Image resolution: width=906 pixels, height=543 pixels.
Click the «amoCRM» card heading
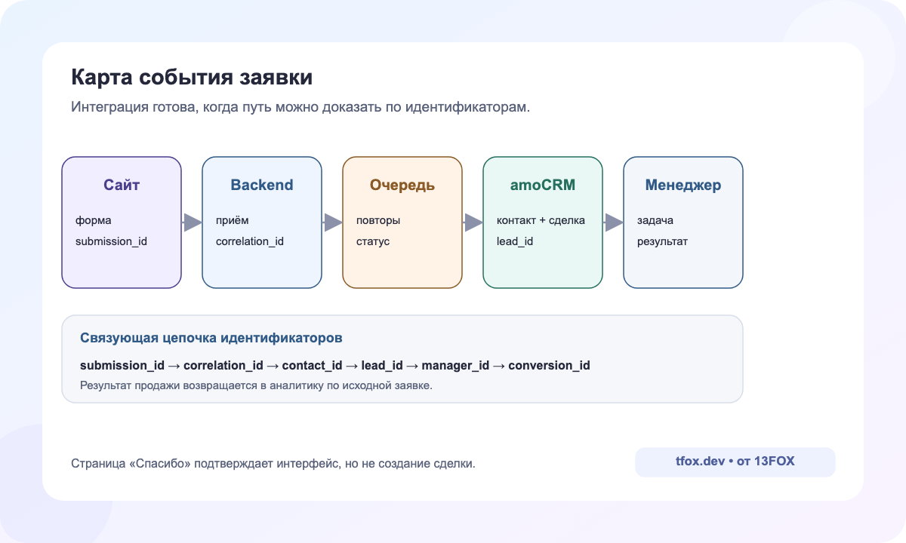tap(543, 185)
